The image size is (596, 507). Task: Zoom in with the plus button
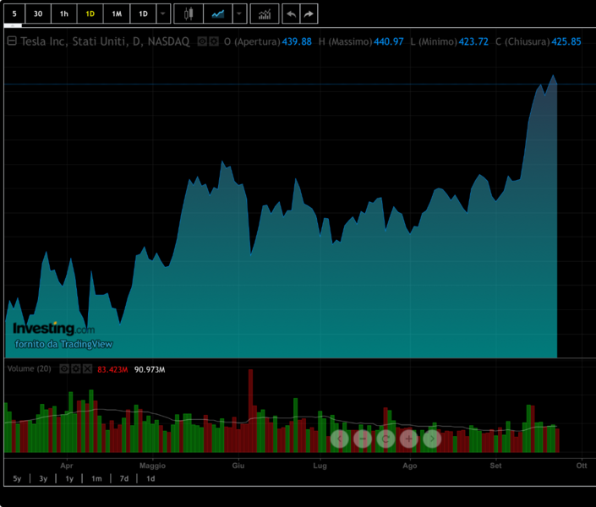[x=409, y=439]
